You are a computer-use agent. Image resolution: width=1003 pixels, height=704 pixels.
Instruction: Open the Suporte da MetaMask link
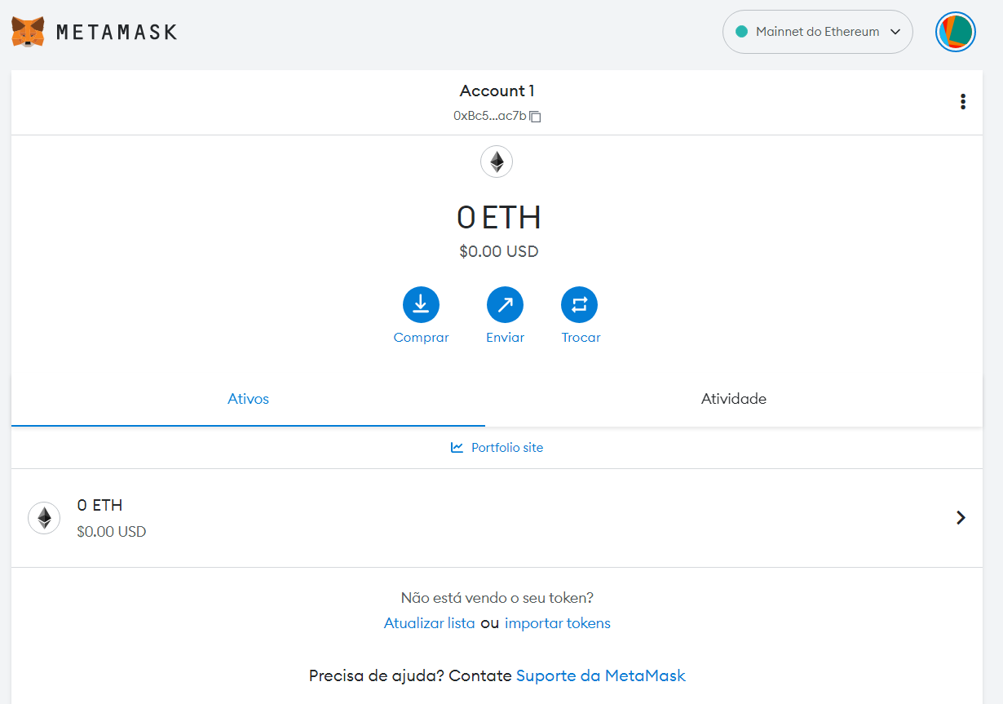tap(600, 675)
